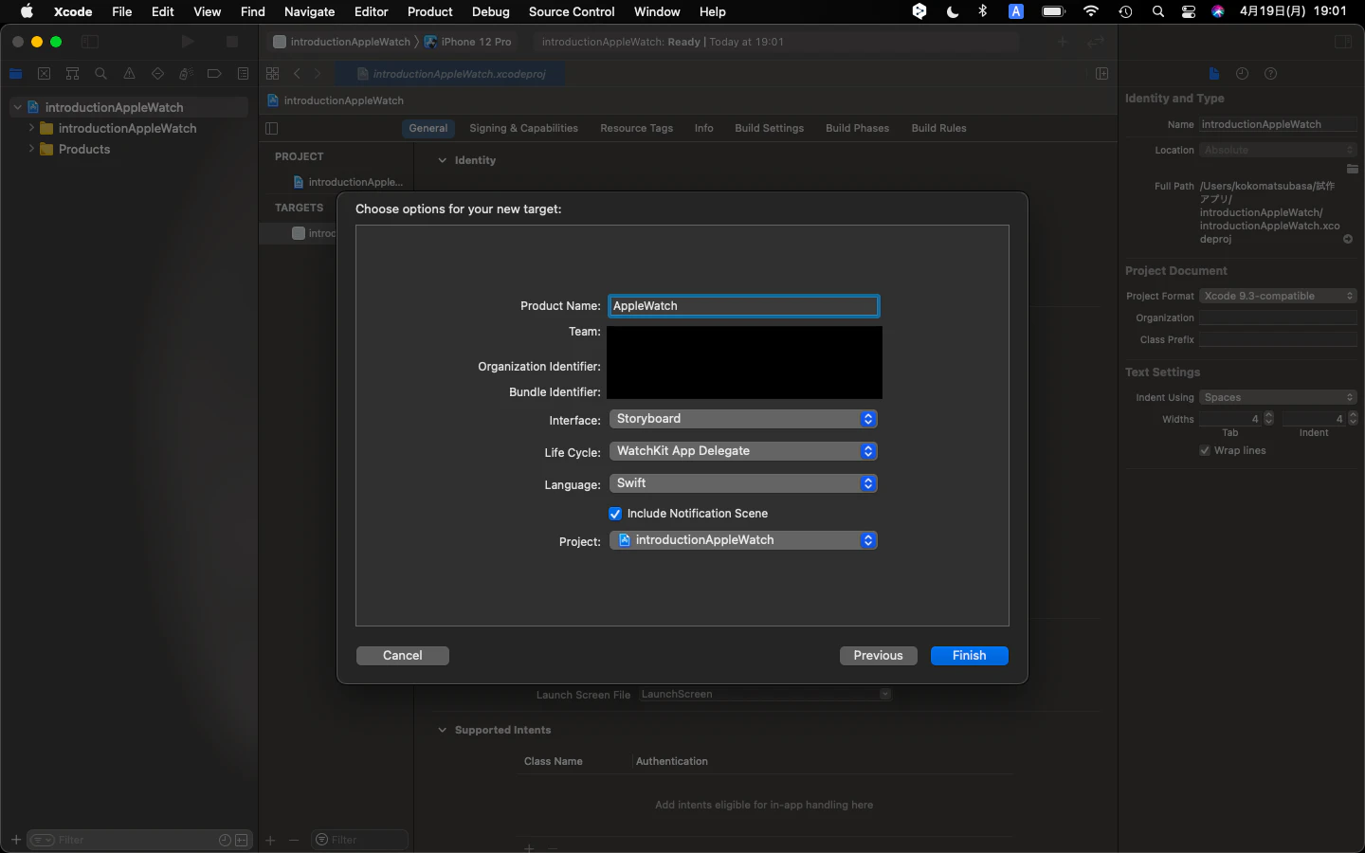This screenshot has height=853, width=1365.
Task: Open the Issue navigator warning icon
Action: click(x=129, y=74)
